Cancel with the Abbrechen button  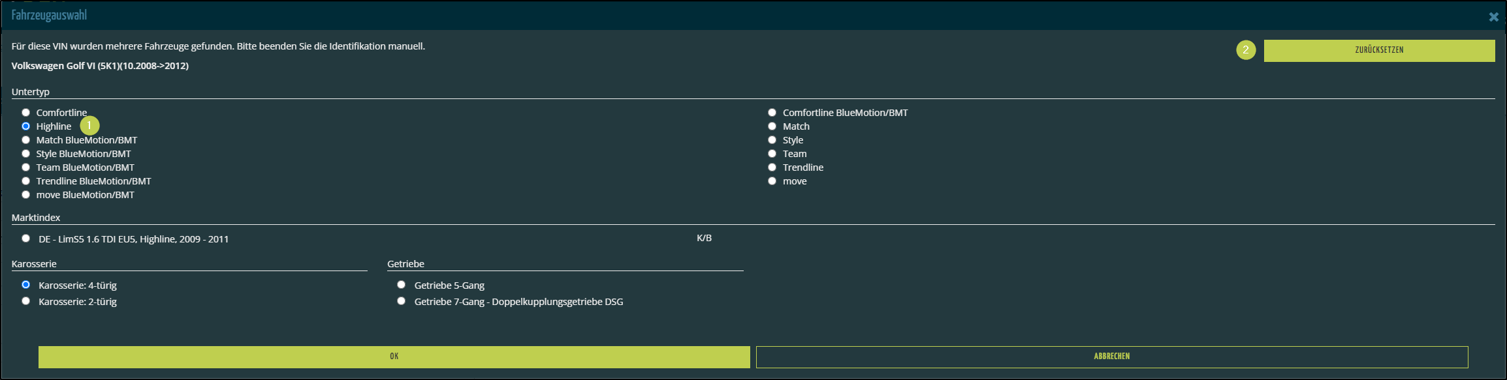[1111, 357]
